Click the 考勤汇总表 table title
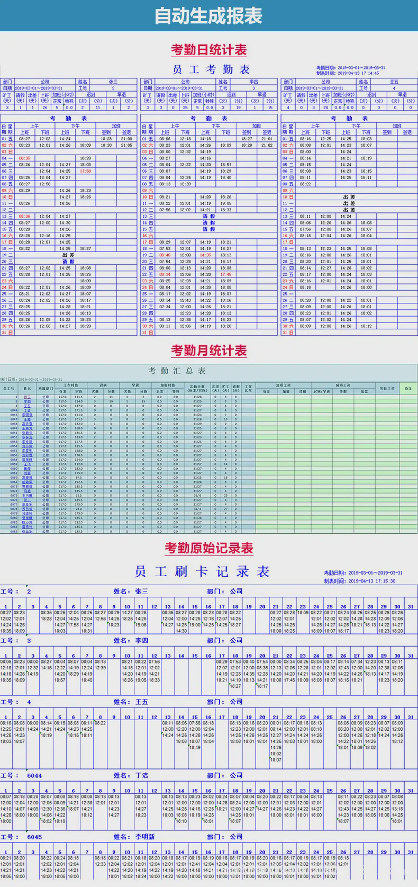 point(177,371)
